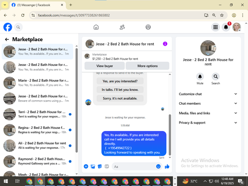Image resolution: width=248 pixels, height=186 pixels.
Task: Click the message text input field
Action: click(x=134, y=167)
